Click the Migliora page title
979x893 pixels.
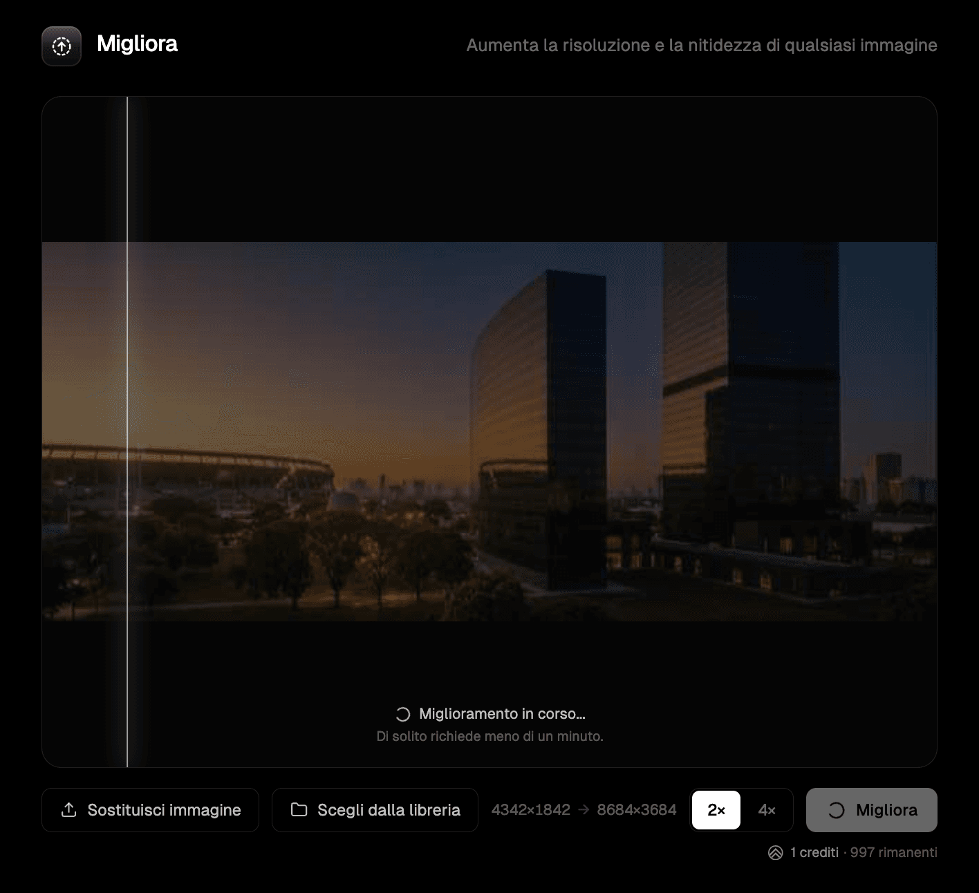138,44
